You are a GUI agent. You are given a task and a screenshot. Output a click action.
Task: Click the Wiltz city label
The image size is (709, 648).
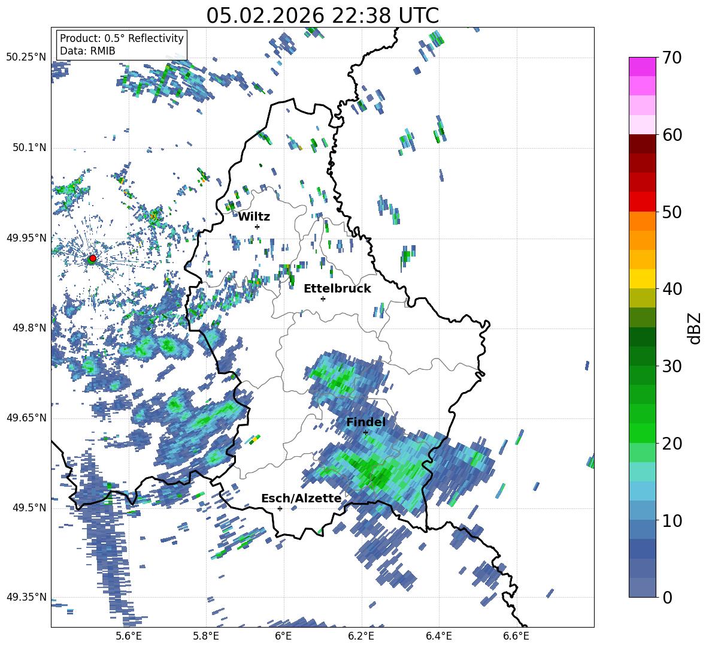pos(254,217)
